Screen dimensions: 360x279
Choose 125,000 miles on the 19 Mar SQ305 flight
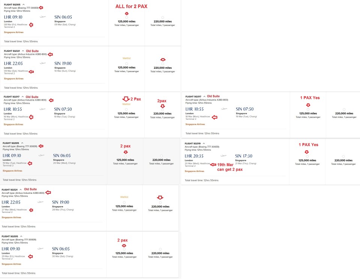(125, 156)
